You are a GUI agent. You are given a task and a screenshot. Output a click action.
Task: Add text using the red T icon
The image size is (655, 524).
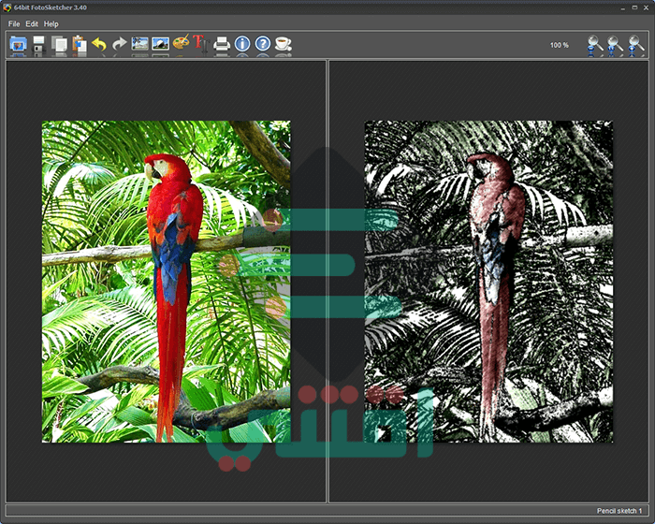200,43
